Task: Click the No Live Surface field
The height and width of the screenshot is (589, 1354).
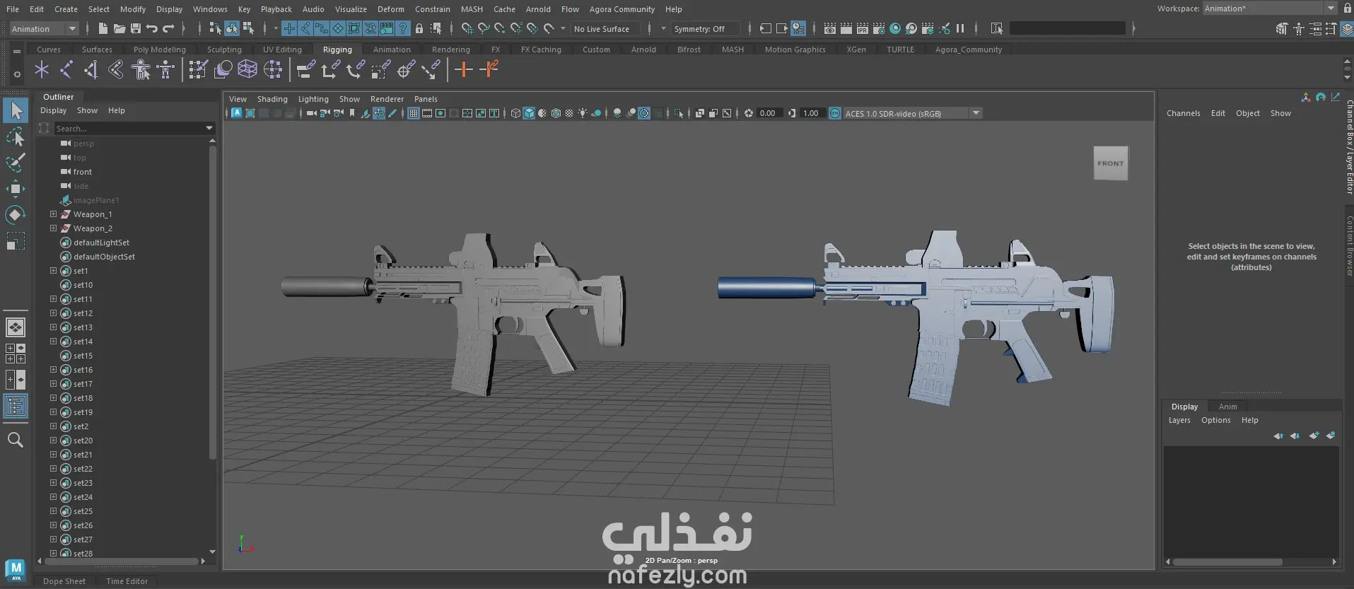Action: (605, 29)
